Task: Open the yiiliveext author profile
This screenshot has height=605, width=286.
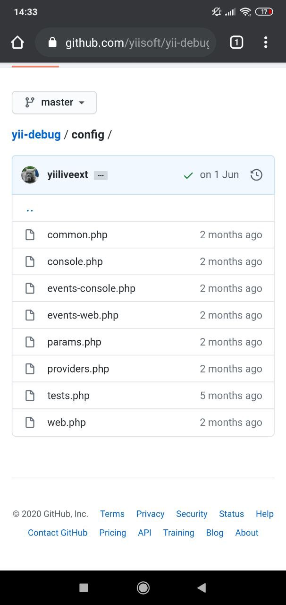Action: (67, 175)
